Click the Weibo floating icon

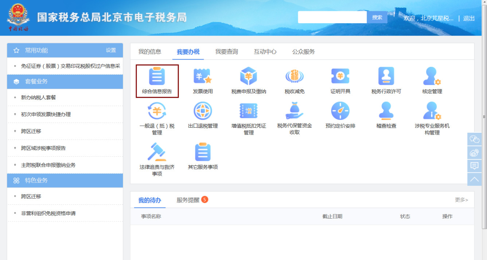[x=474, y=152]
